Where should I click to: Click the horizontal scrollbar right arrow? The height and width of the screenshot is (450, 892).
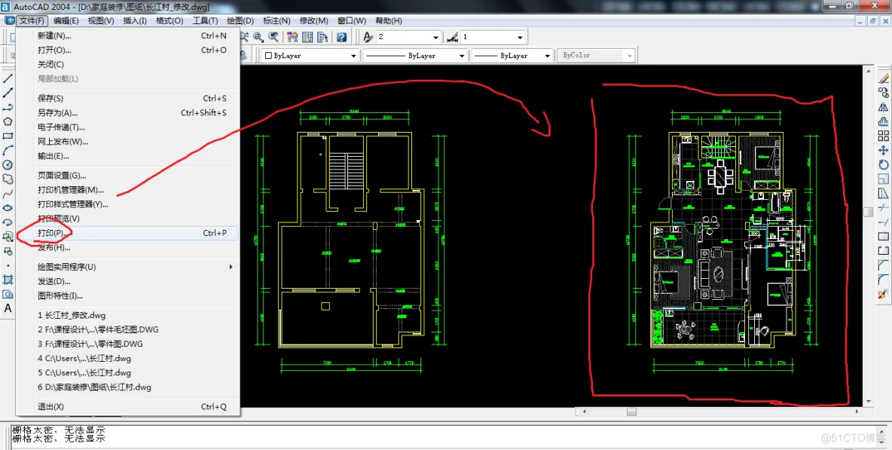858,412
